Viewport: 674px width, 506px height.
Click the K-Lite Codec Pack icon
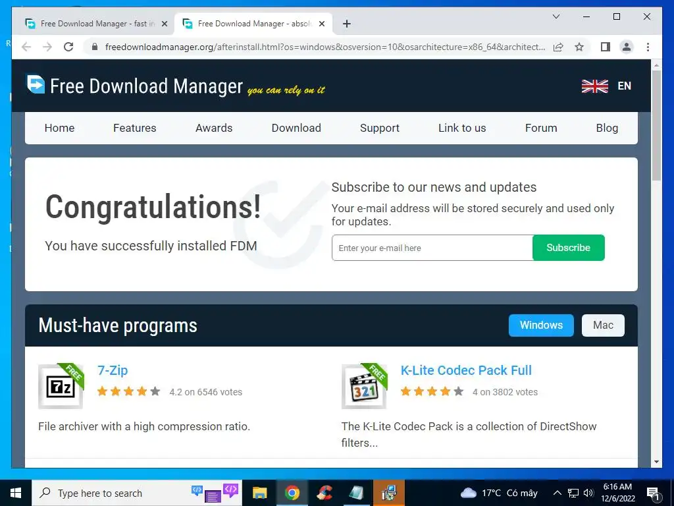(x=365, y=386)
